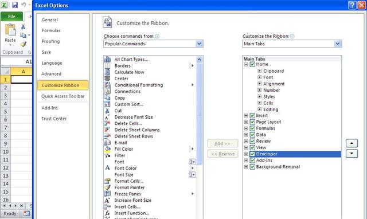Select column A header in worksheet

pos(21,71)
